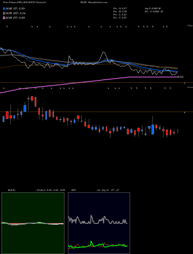Select the 'DOW PT: 3.09' legend label

coord(15,18)
